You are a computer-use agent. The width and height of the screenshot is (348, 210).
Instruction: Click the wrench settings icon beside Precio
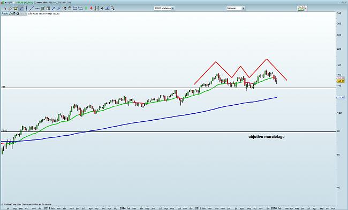coord(10,14)
